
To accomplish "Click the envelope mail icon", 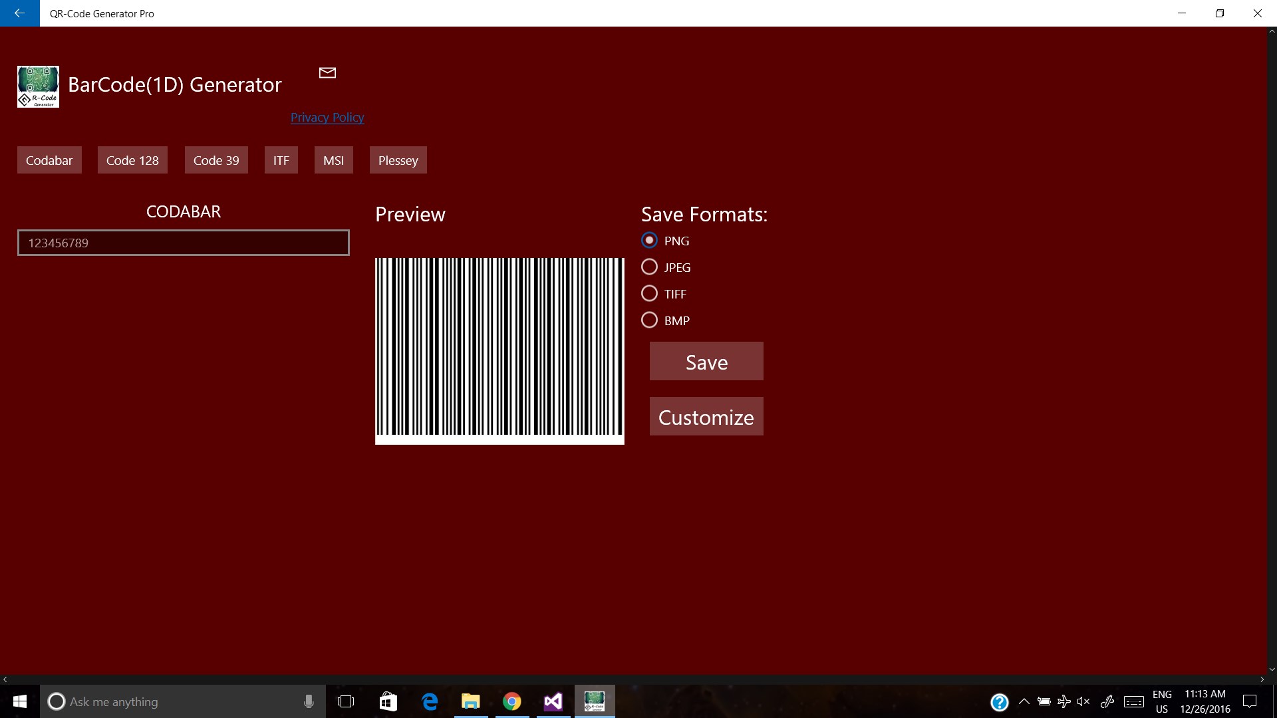I will pyautogui.click(x=327, y=72).
